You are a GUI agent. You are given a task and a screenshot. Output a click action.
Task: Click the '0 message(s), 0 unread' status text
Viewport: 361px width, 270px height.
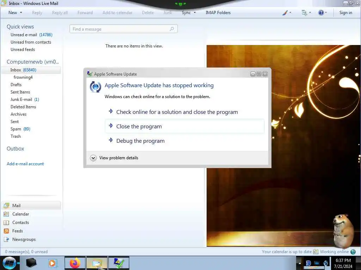(x=26, y=252)
